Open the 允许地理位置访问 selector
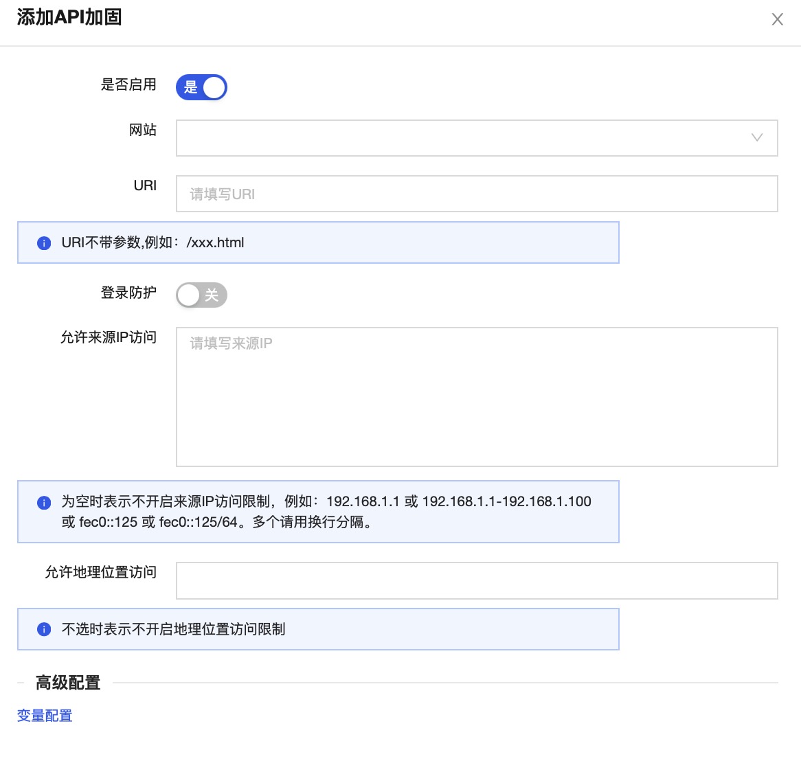Viewport: 801px width, 772px height. click(476, 580)
